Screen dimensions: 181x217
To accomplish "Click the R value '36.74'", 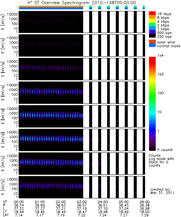I will pos(19,205).
